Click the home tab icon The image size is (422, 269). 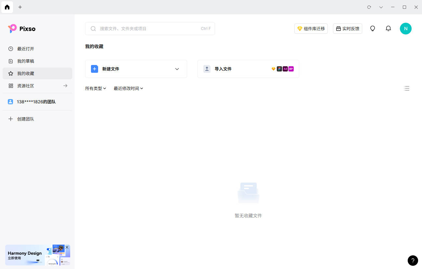[7, 7]
